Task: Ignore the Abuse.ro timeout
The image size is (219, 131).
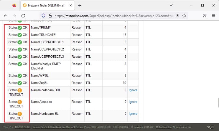Action: point(133,102)
